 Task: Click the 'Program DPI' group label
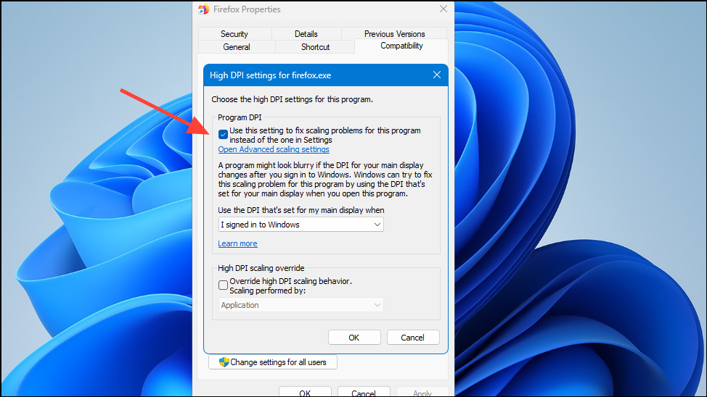[240, 117]
